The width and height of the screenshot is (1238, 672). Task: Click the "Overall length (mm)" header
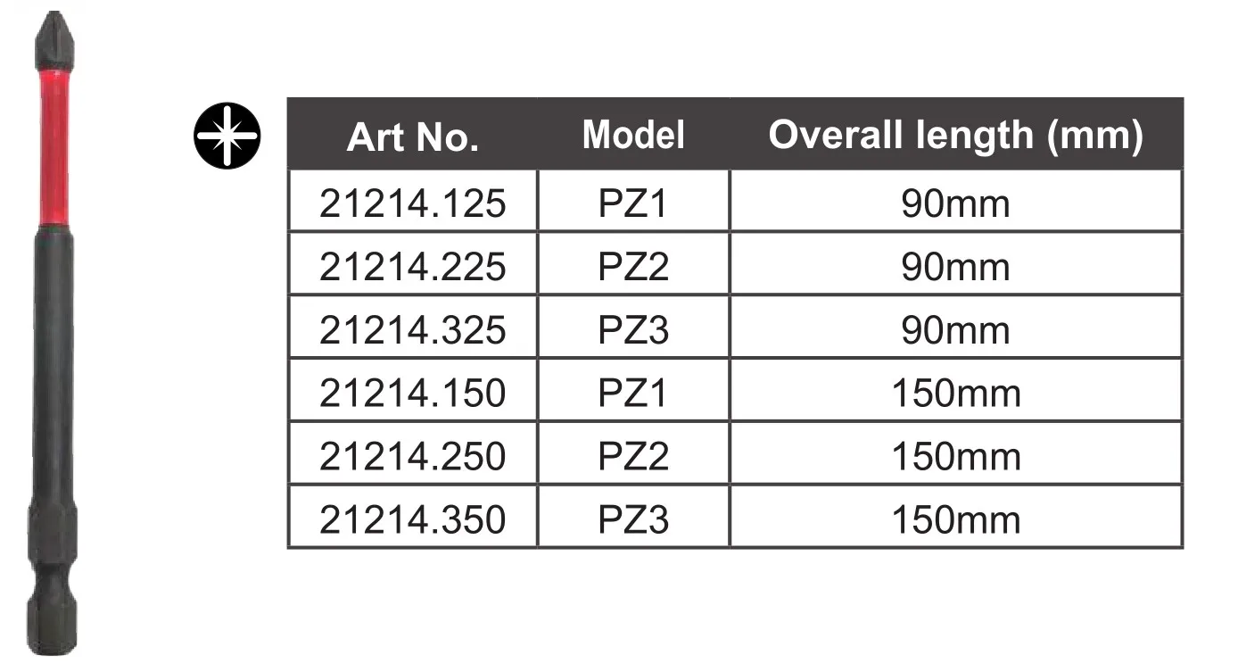point(955,135)
